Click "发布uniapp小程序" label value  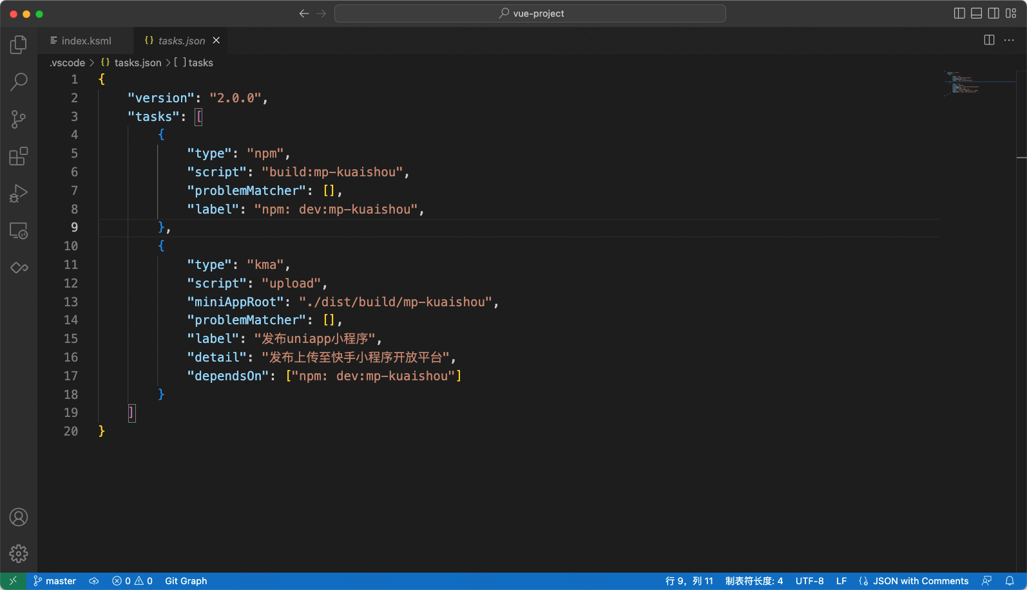tap(315, 338)
